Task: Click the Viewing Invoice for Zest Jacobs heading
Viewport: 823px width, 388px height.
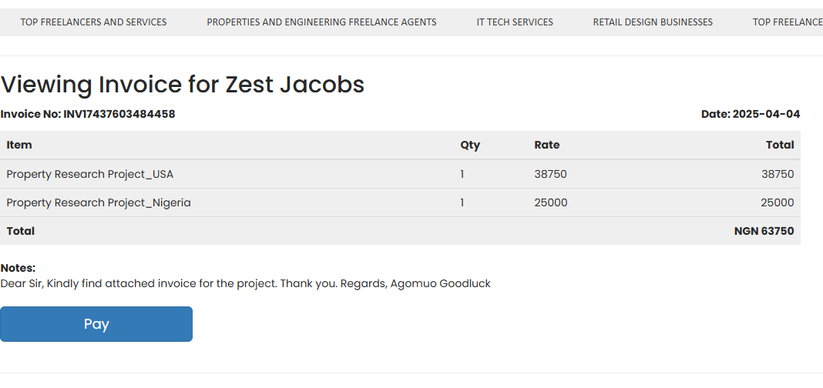Action: [x=182, y=85]
